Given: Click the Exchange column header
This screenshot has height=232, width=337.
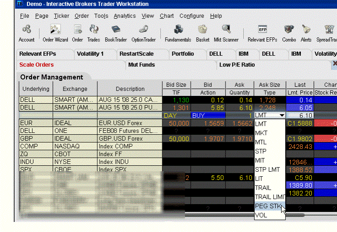Looking at the screenshot, I should pos(75,89).
